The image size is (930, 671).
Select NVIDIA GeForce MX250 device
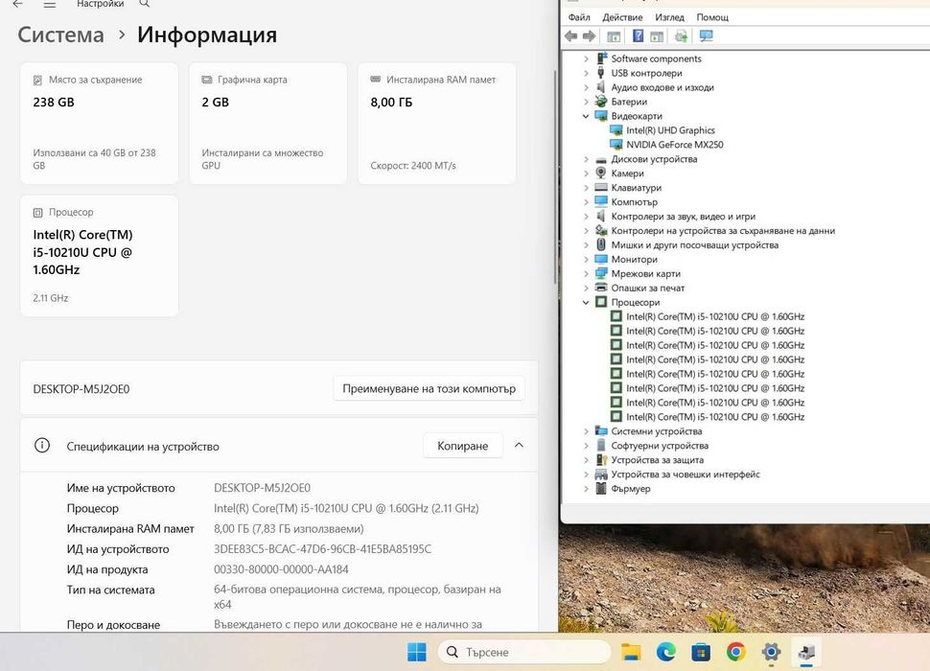tap(674, 145)
